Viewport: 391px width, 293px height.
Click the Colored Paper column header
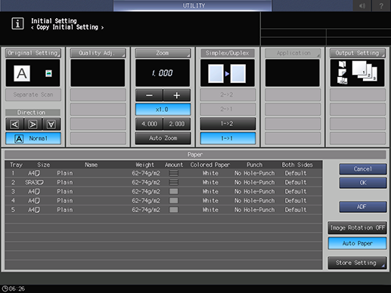210,165
